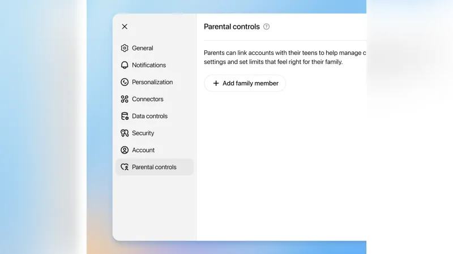Image resolution: width=453 pixels, height=254 pixels.
Task: Select the Parental controls tab
Action: (x=155, y=167)
